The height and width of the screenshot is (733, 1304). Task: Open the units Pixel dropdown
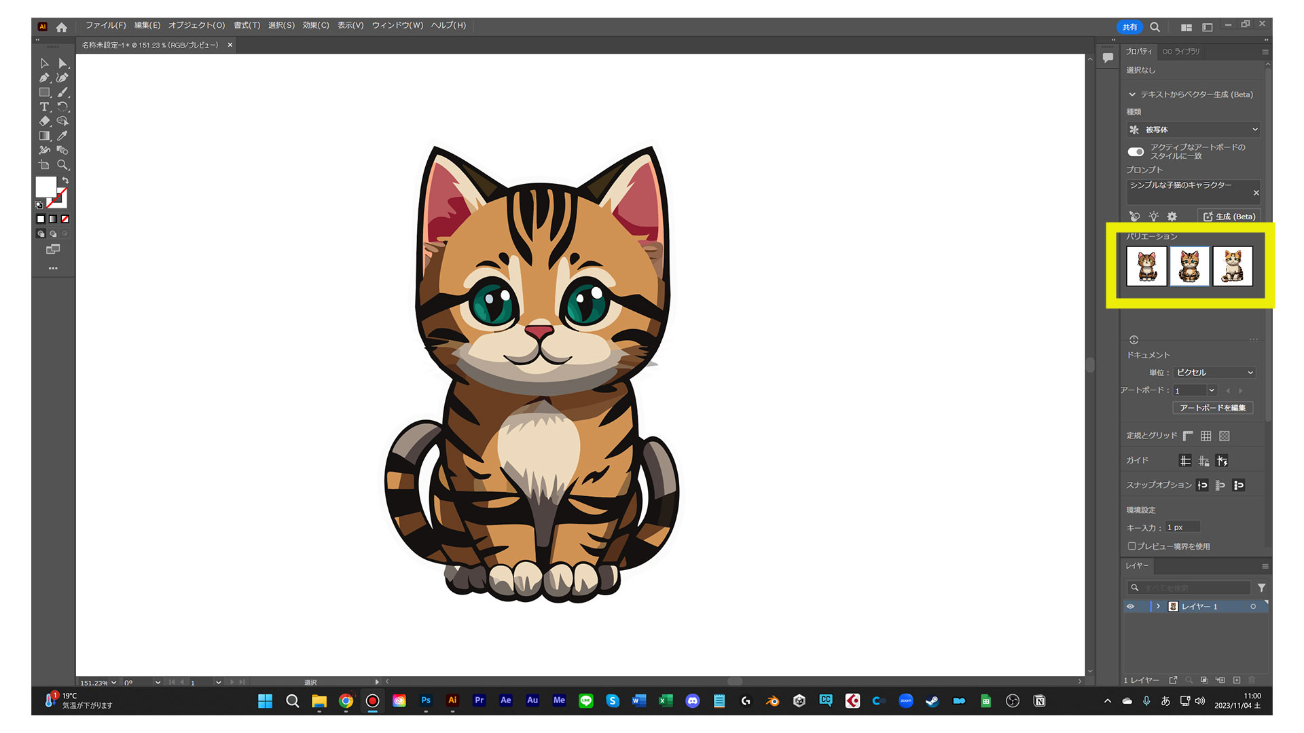click(1214, 373)
